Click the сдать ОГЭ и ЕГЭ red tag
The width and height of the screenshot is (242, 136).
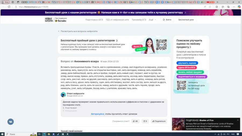[x=186, y=67]
